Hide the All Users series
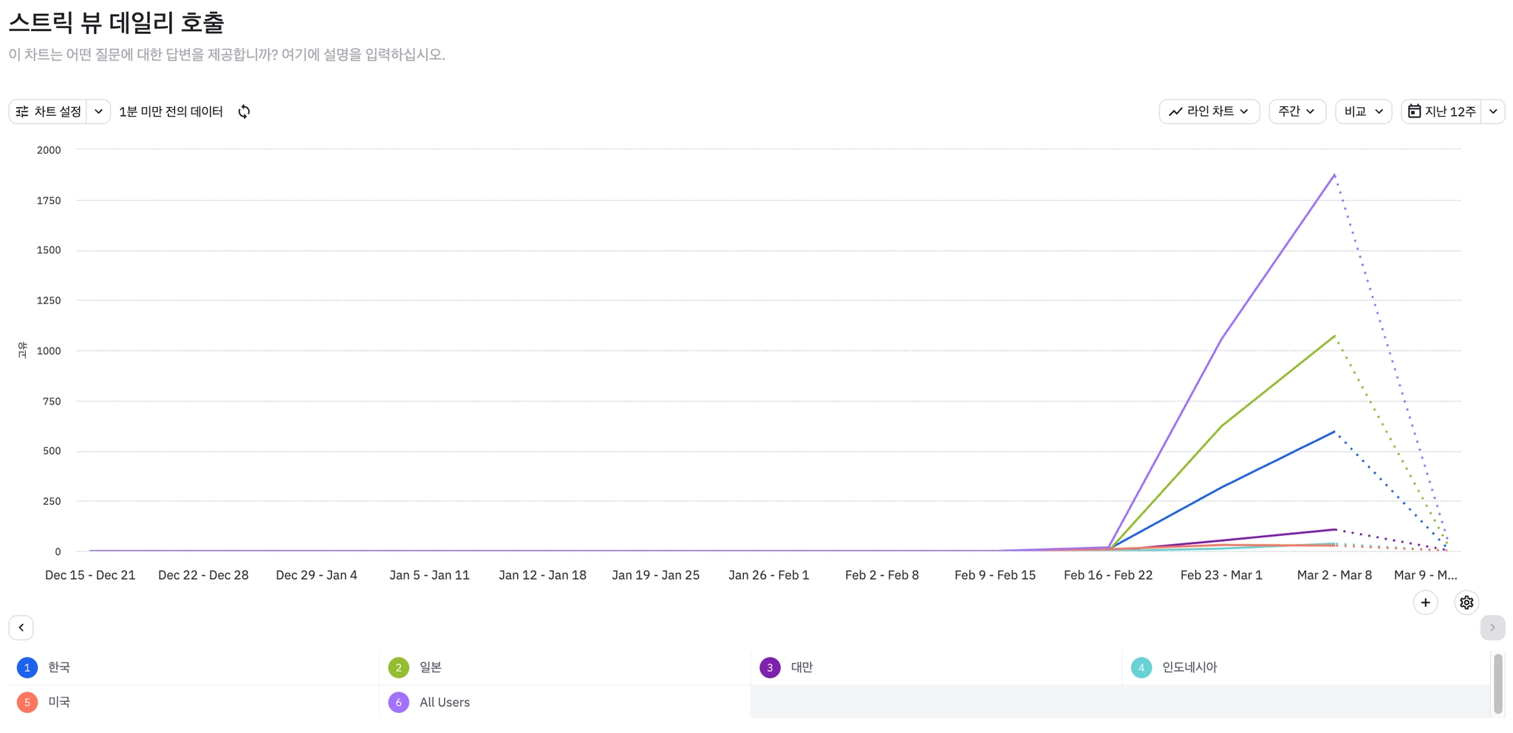Viewport: 1513px width, 733px height. (x=444, y=702)
